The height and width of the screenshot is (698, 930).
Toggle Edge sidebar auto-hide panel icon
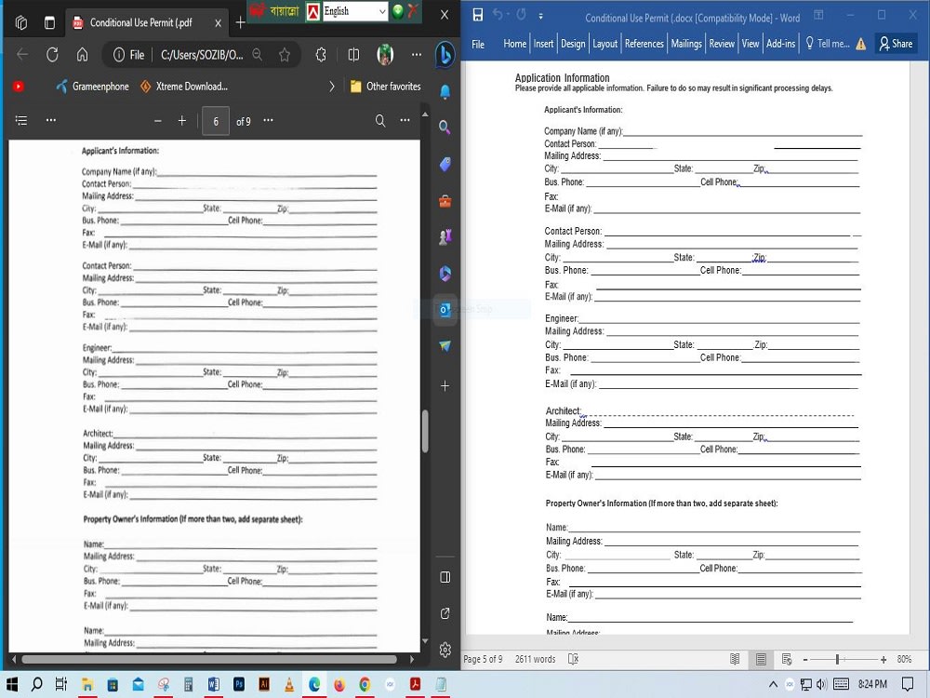pyautogui.click(x=445, y=578)
